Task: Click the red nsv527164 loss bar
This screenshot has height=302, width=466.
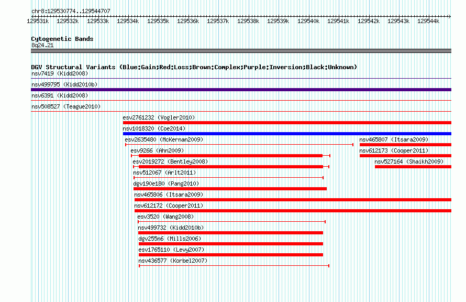Action: click(413, 167)
